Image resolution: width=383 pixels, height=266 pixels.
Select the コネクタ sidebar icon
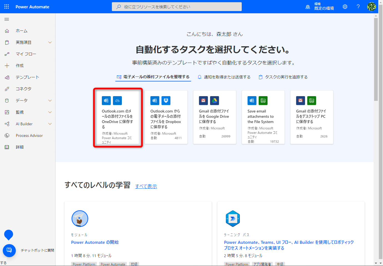7,89
